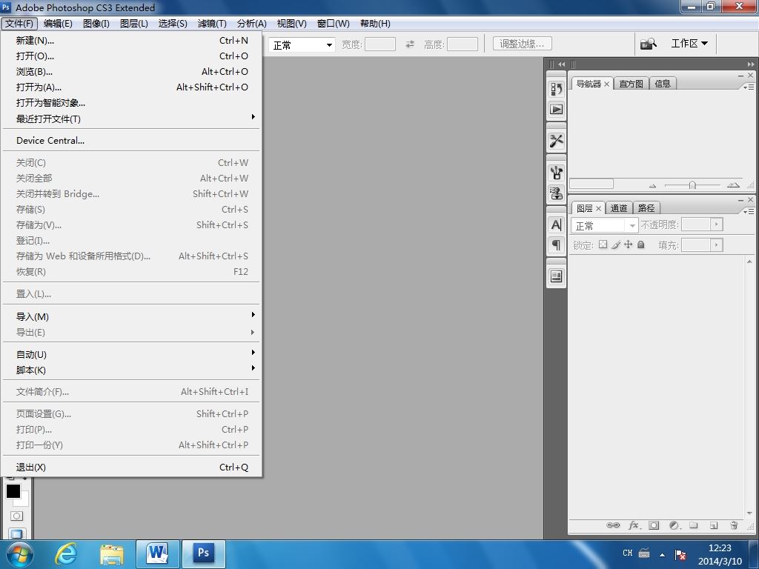Open the Clone Source stamp icon

tap(556, 193)
